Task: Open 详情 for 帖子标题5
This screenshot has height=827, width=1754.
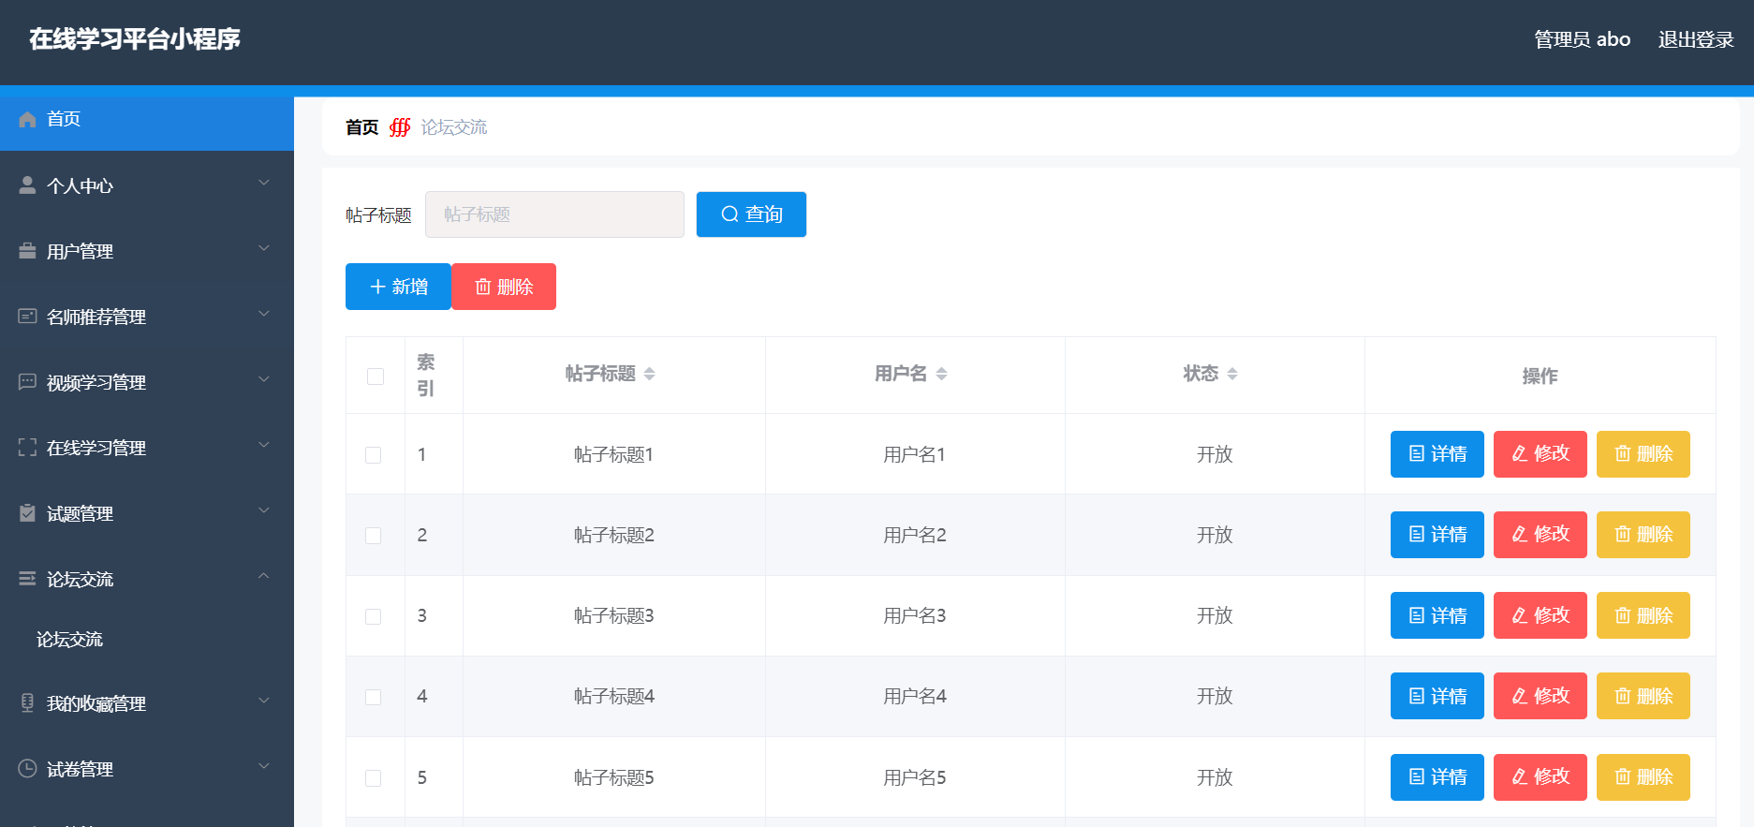Action: coord(1437,777)
